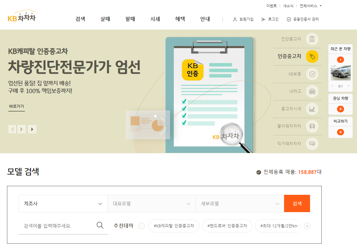Viewport: 357px width, 250px height.
Task: Click the 직거래차차차 chat icon
Action: (312, 144)
